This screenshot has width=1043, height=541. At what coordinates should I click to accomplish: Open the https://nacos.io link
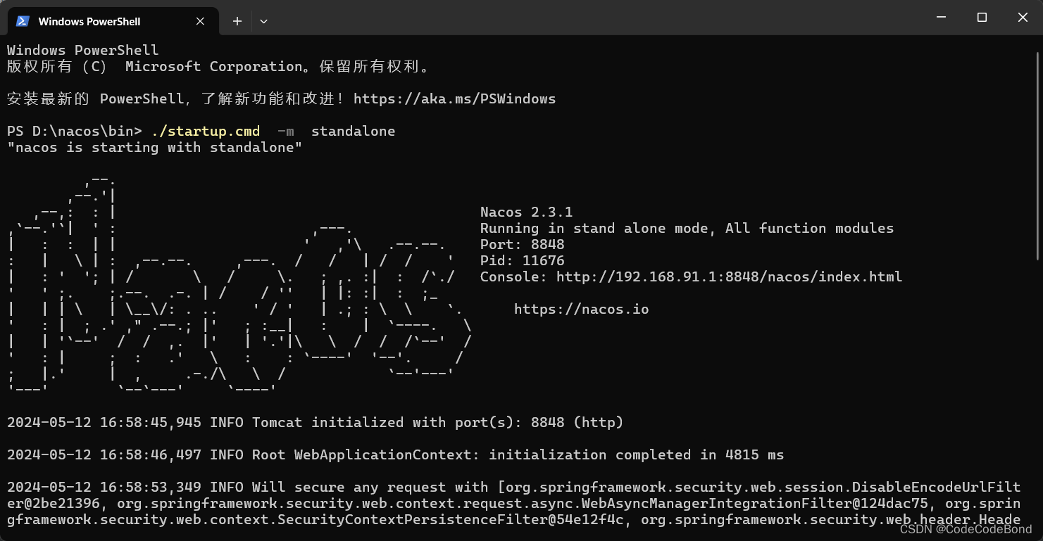tap(581, 309)
